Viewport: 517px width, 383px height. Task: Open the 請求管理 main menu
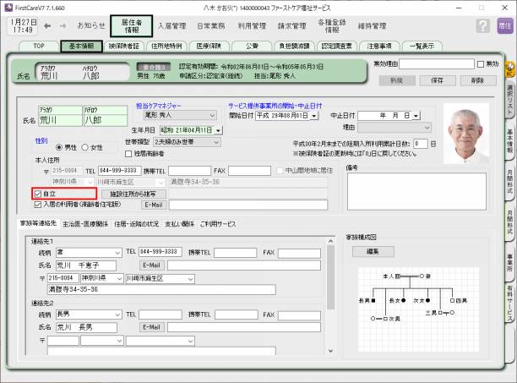(x=291, y=25)
